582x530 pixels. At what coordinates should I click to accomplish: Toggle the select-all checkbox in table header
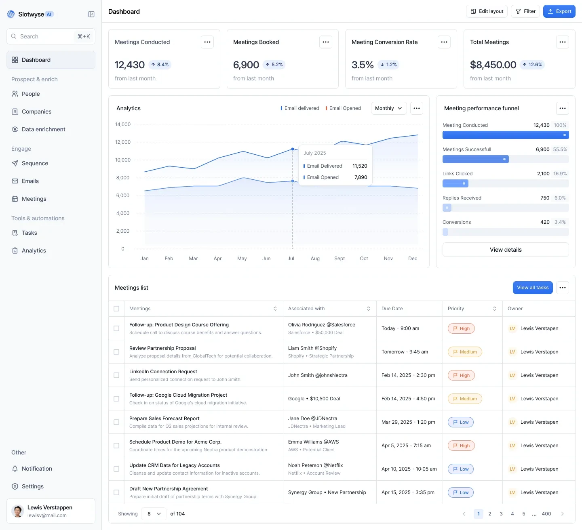pyautogui.click(x=116, y=309)
